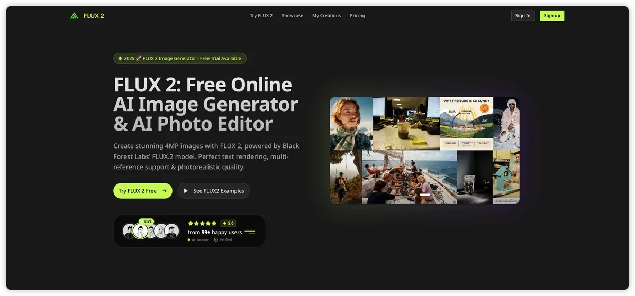Click the FLUX 2 triangle logo icon
The image size is (635, 296).
[74, 16]
